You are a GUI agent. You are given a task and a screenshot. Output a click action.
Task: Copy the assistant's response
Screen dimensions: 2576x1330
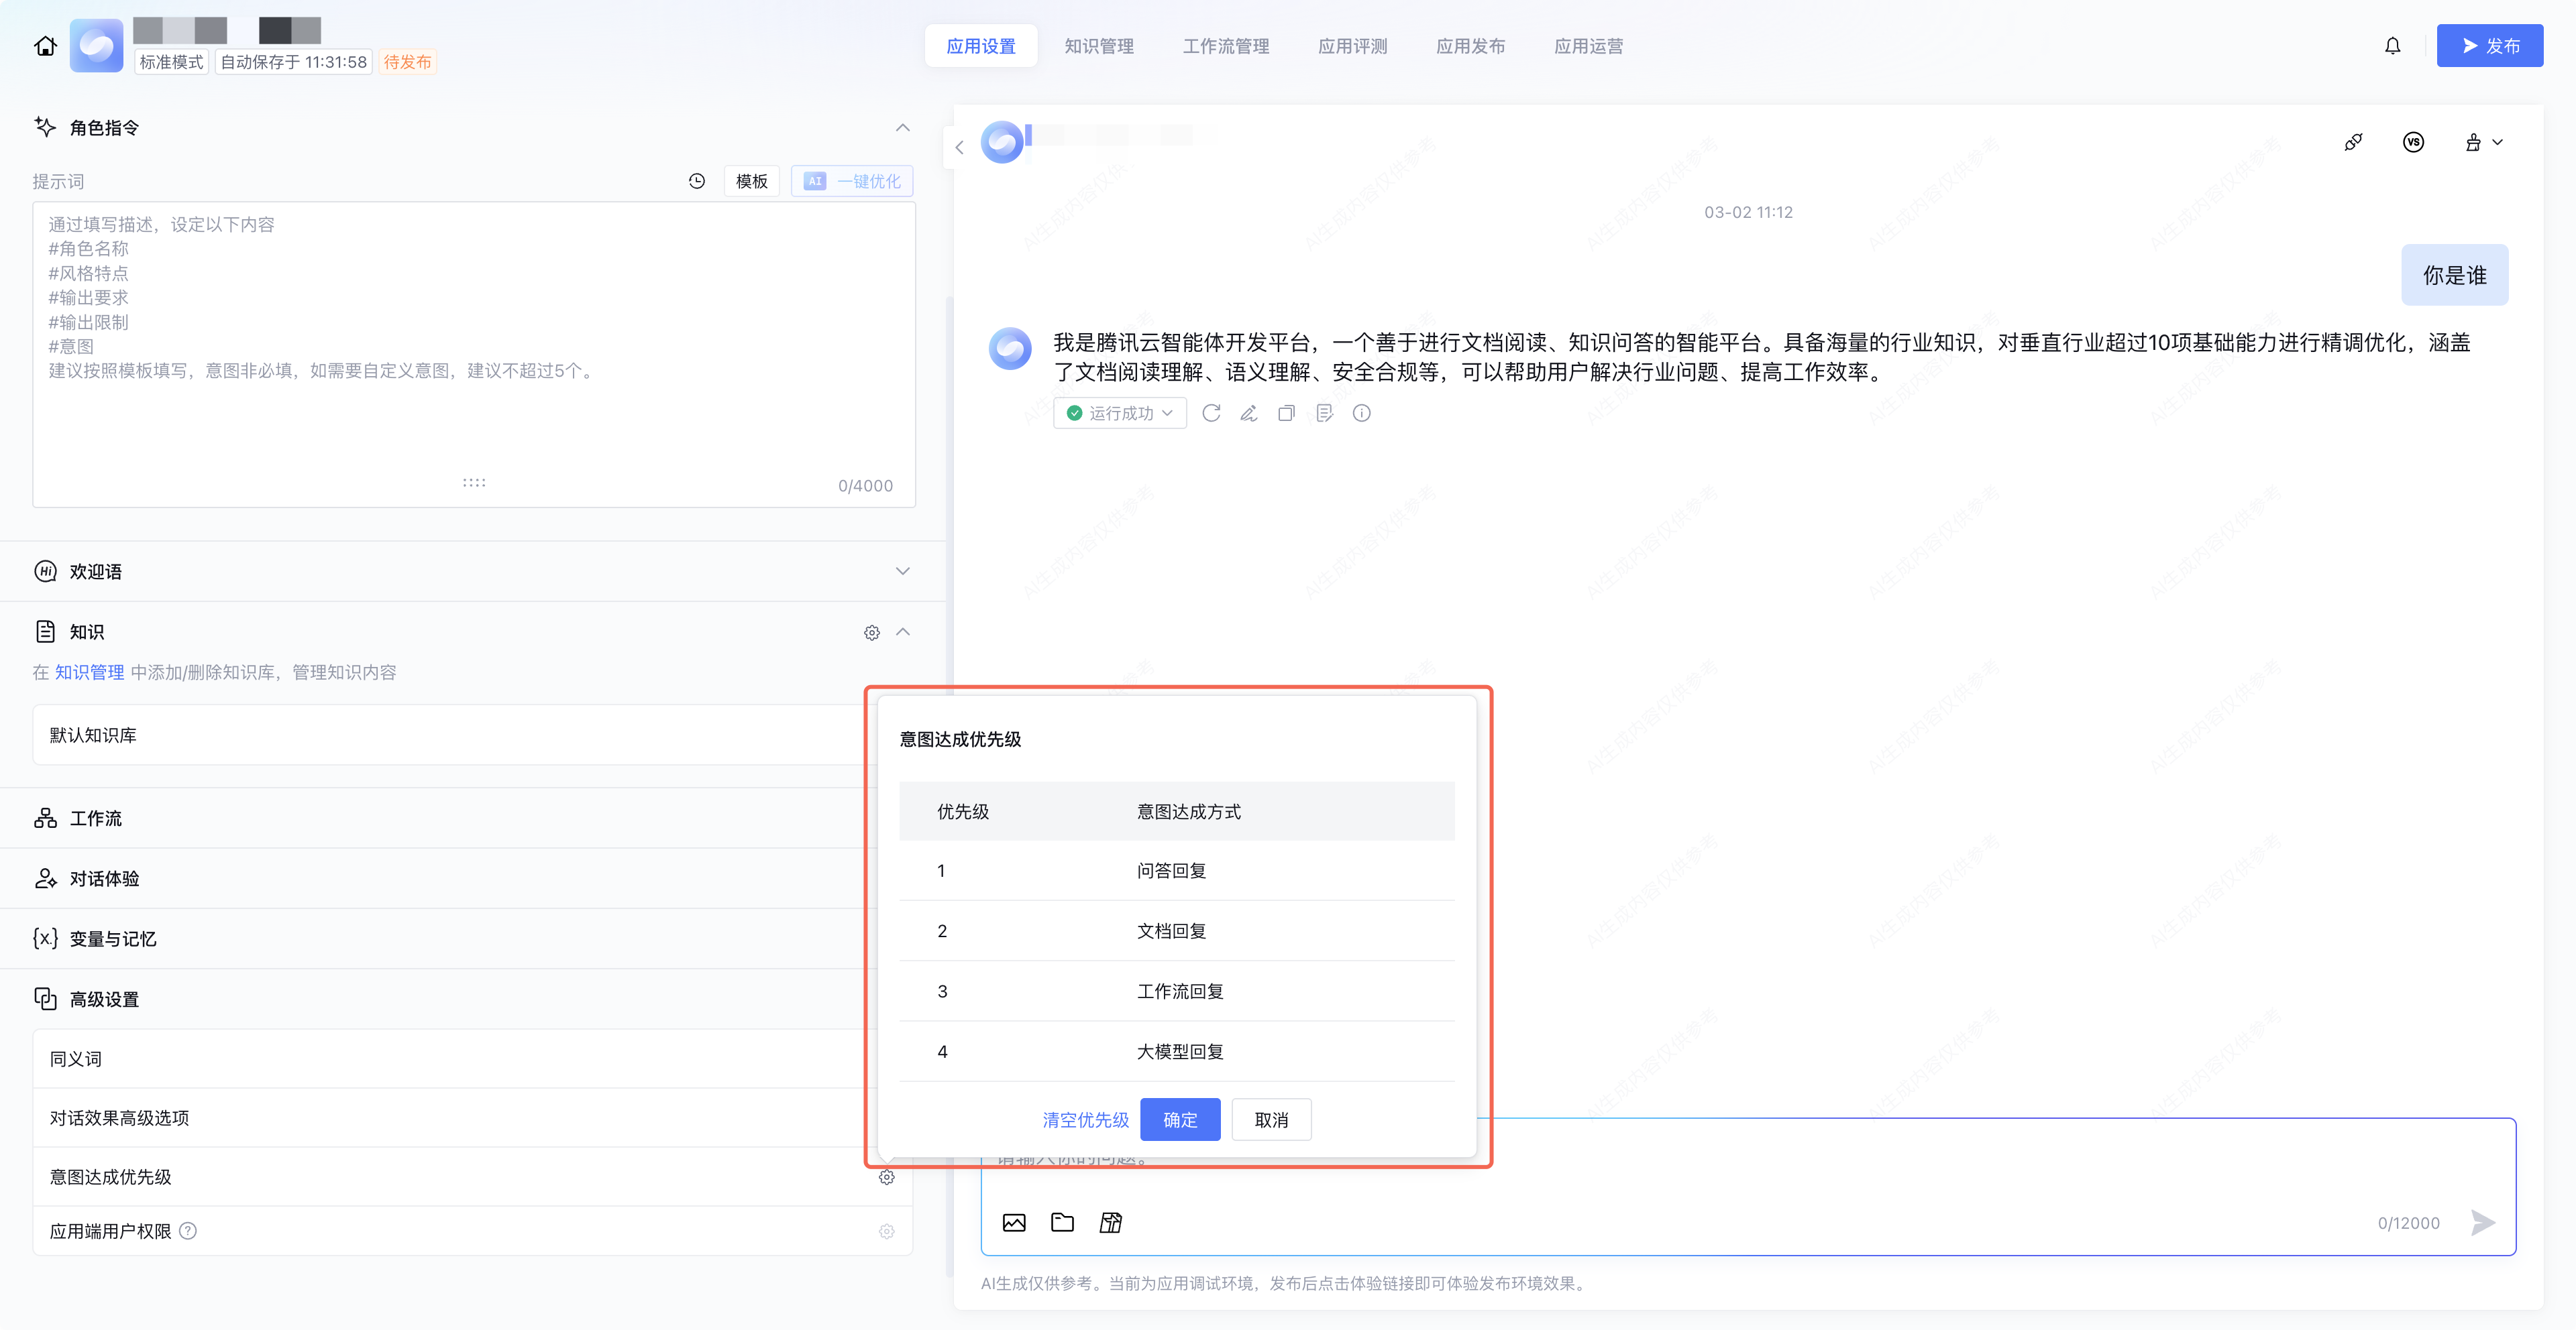coord(1286,413)
